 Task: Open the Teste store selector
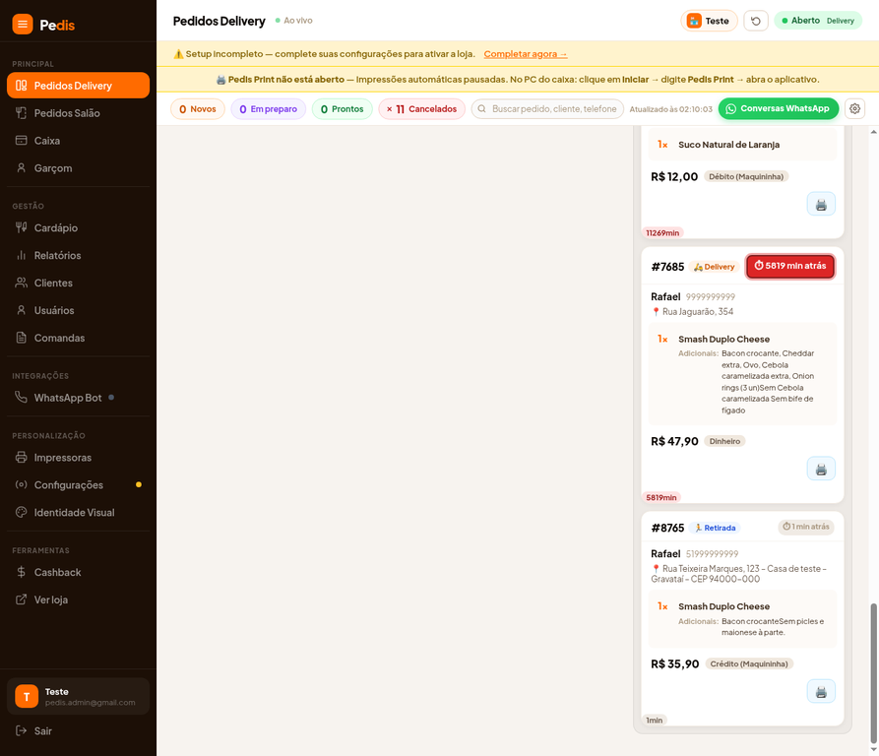coord(709,21)
